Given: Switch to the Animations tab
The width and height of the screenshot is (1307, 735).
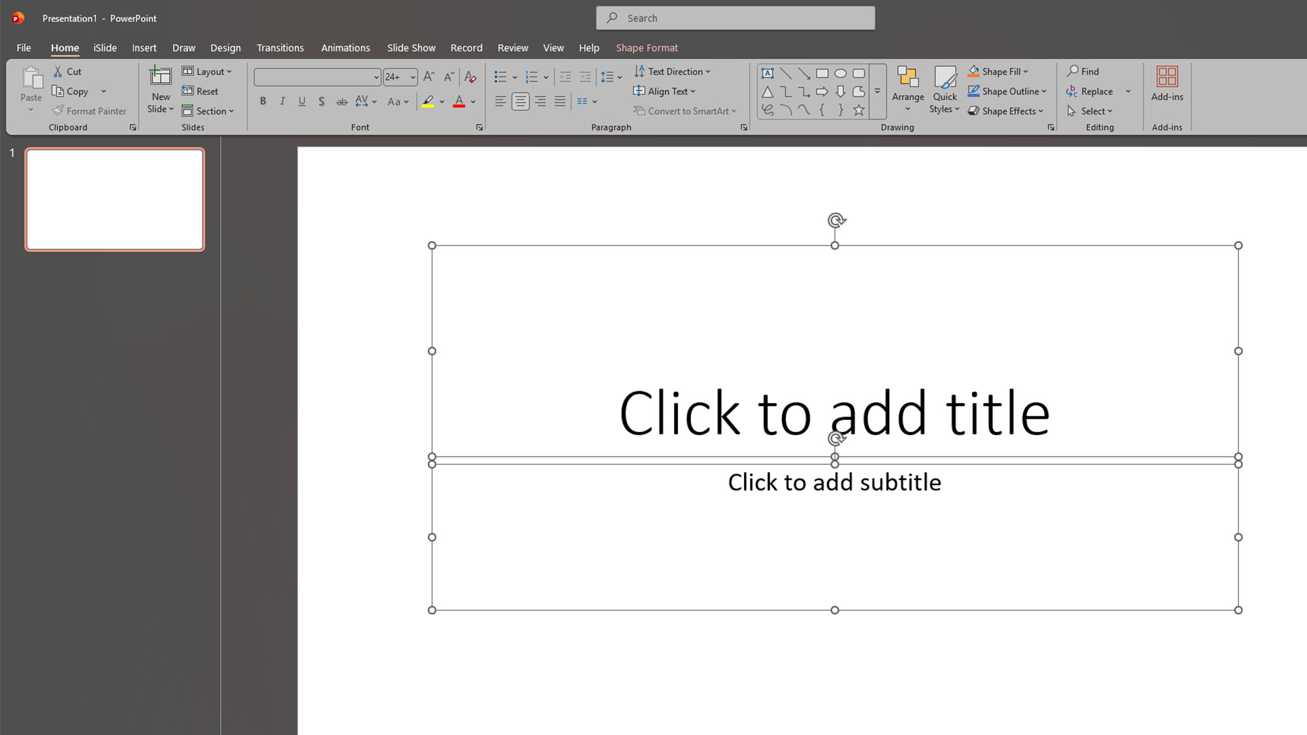Looking at the screenshot, I should pos(345,48).
